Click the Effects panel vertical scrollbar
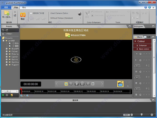This screenshot has width=157, height=118. pyautogui.click(x=154, y=57)
